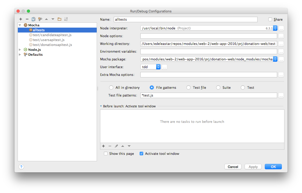Open the Node interpreter dropdown
The width and height of the screenshot is (302, 193).
pos(275,28)
